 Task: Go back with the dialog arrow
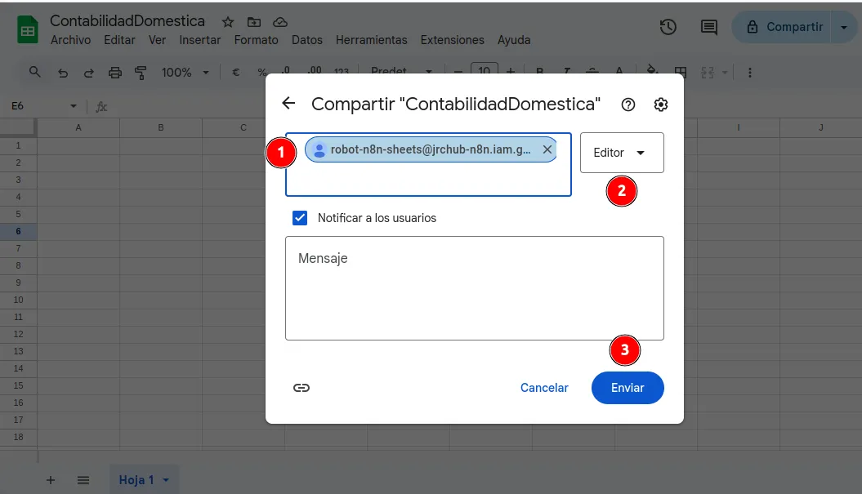(x=288, y=104)
